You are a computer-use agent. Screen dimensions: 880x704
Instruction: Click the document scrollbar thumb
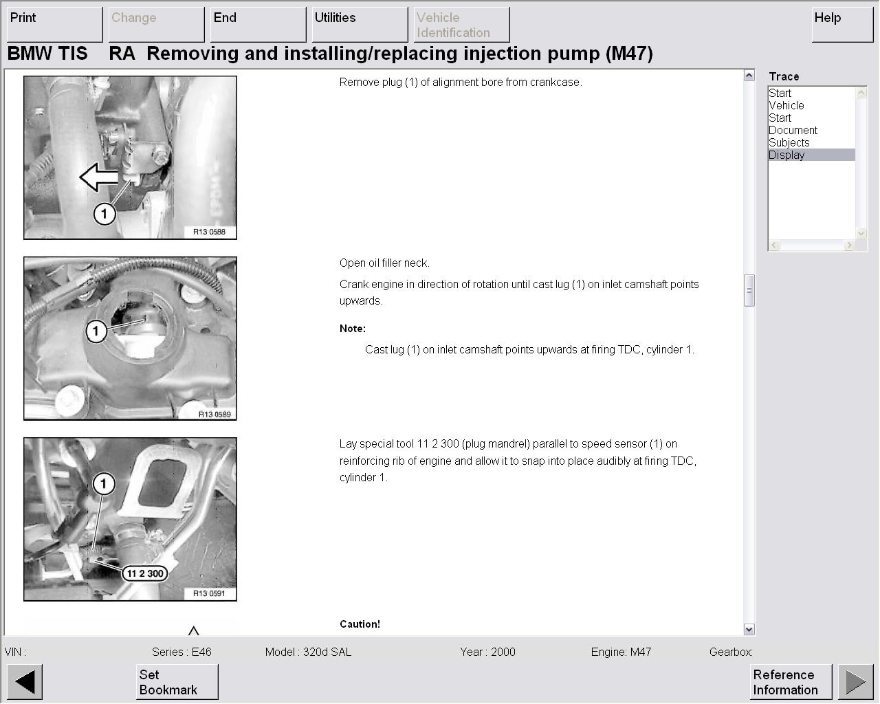coord(749,290)
